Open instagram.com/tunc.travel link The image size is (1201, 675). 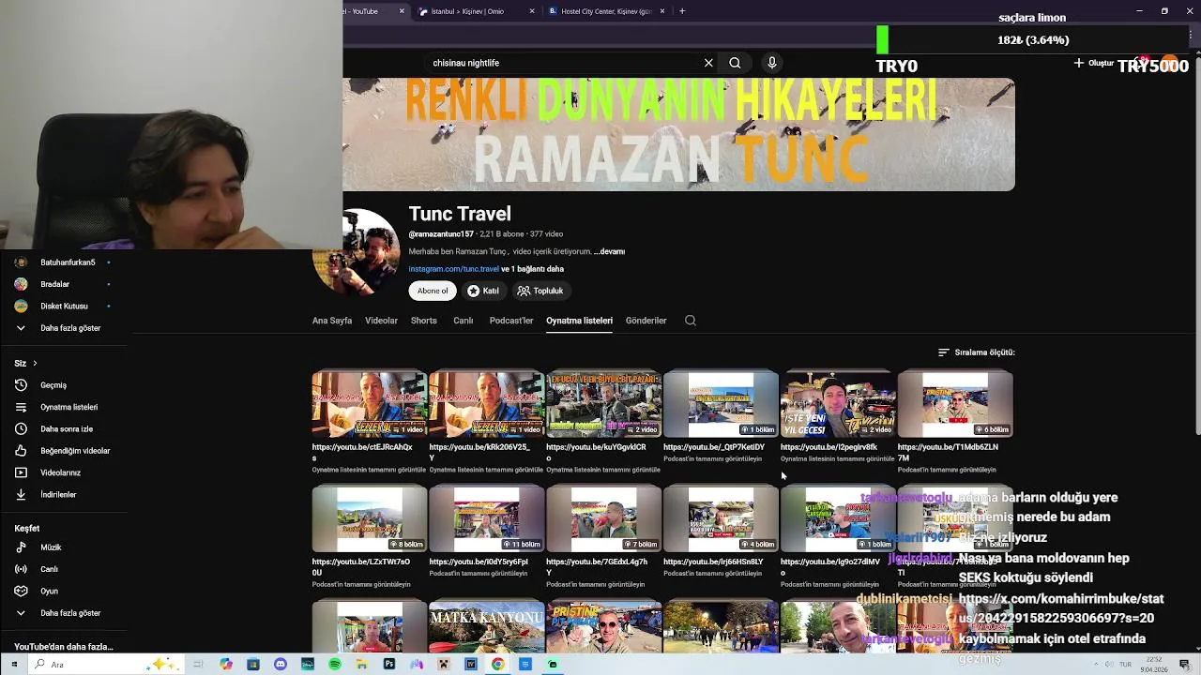tap(453, 269)
